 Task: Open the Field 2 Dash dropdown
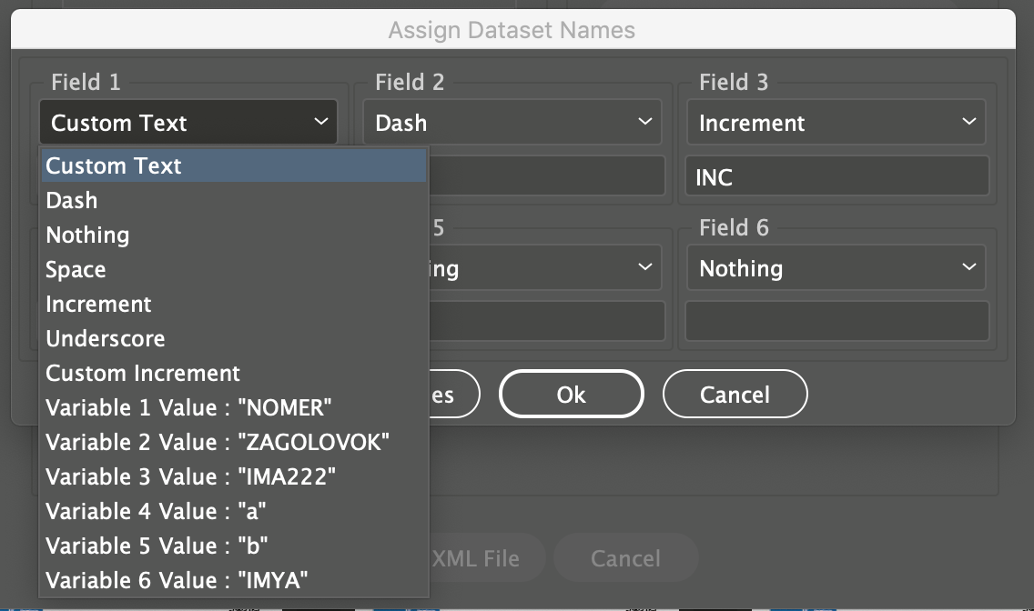[x=512, y=123]
